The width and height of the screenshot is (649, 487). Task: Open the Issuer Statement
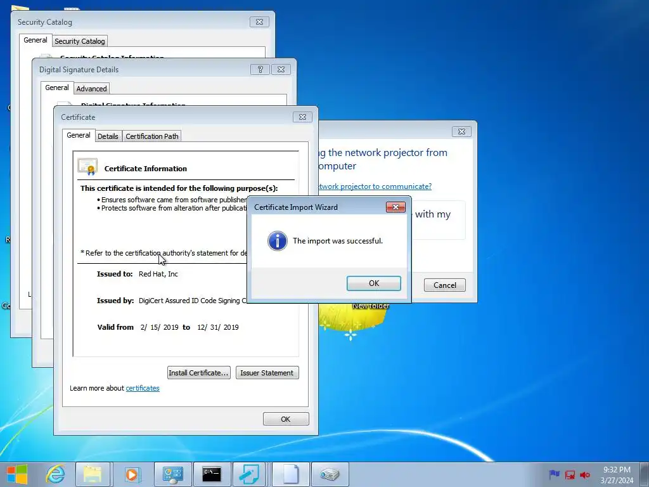[x=267, y=373]
